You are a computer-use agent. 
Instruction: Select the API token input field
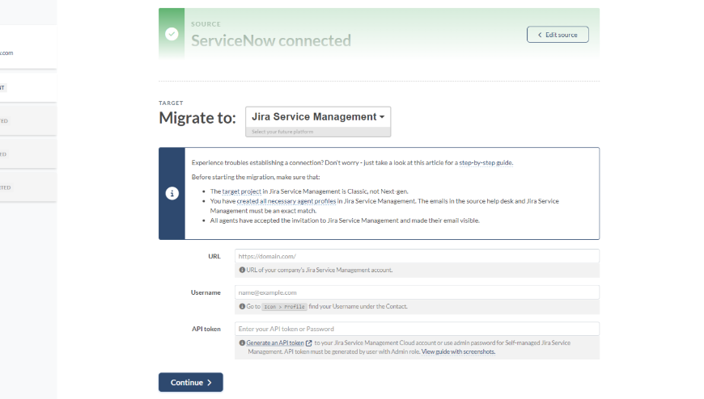[x=417, y=329]
